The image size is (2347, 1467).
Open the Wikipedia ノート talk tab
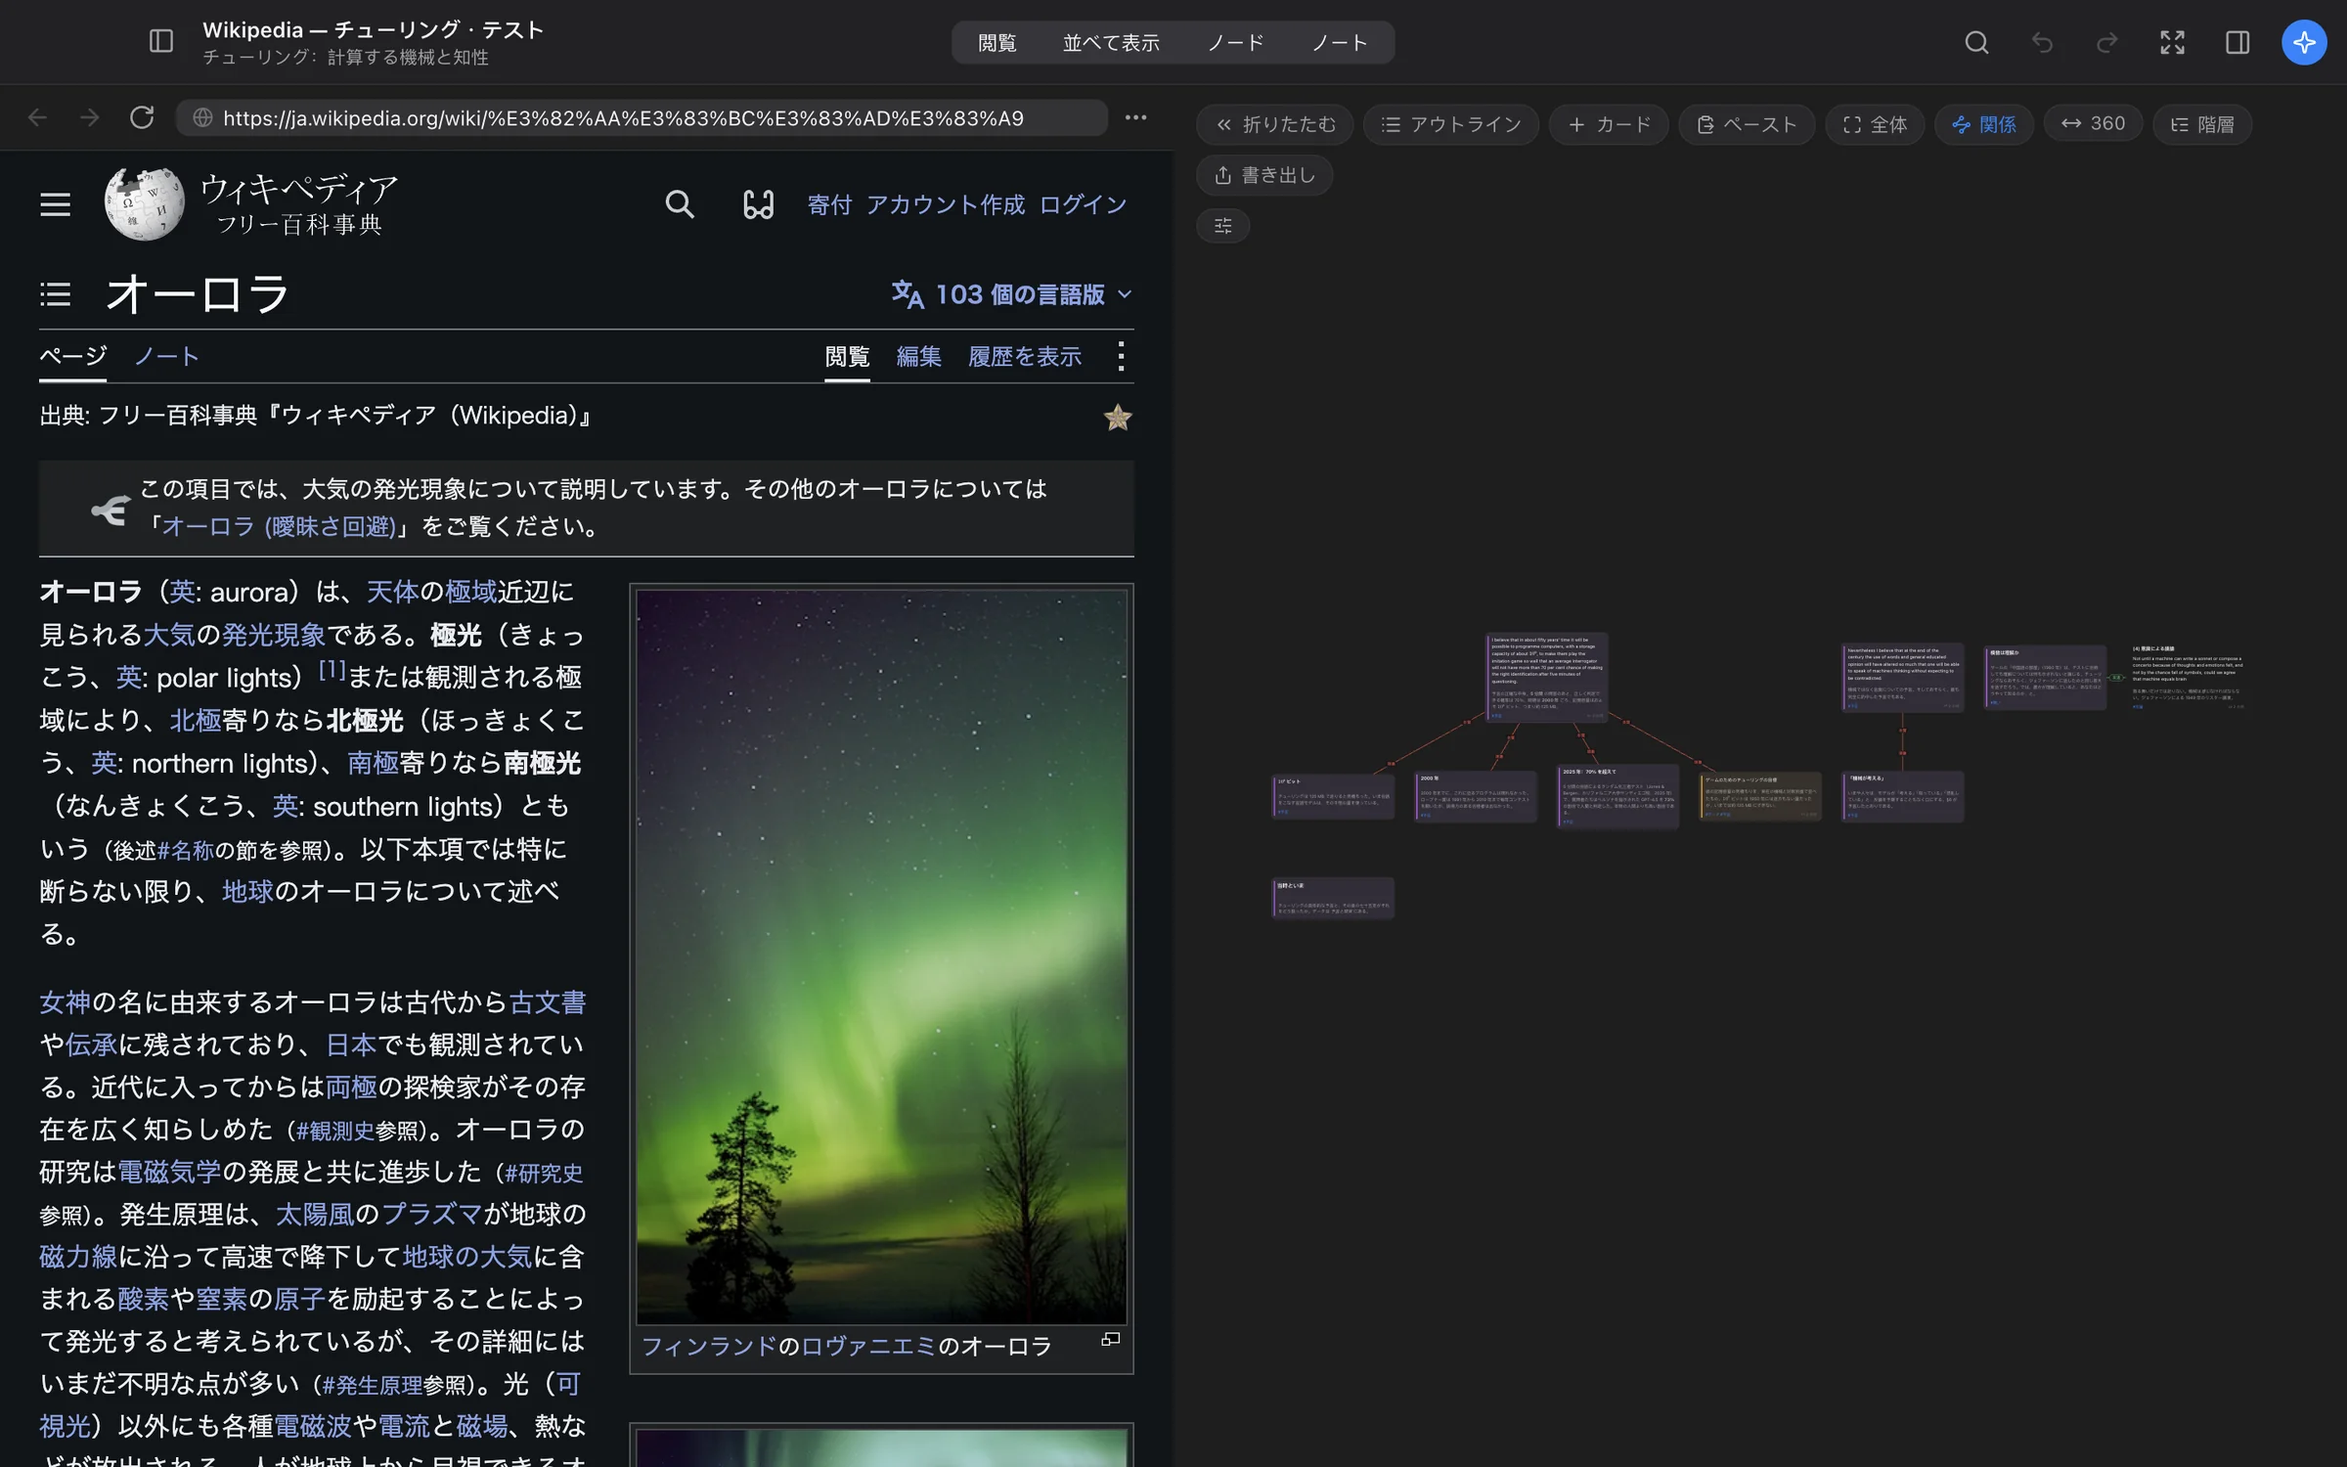coord(166,356)
